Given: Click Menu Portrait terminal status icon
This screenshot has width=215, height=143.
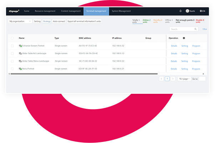Looking at the screenshot, I should click(20, 69).
